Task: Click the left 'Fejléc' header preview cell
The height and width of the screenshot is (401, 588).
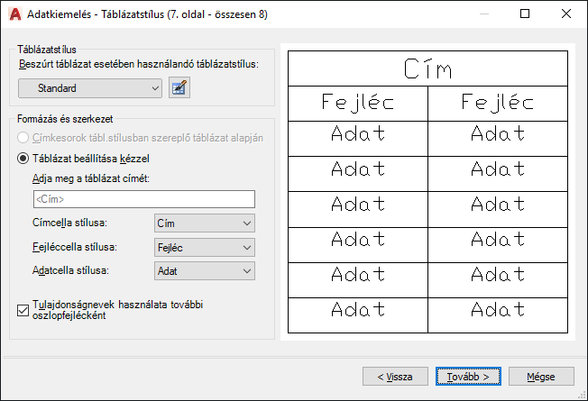Action: 358,104
